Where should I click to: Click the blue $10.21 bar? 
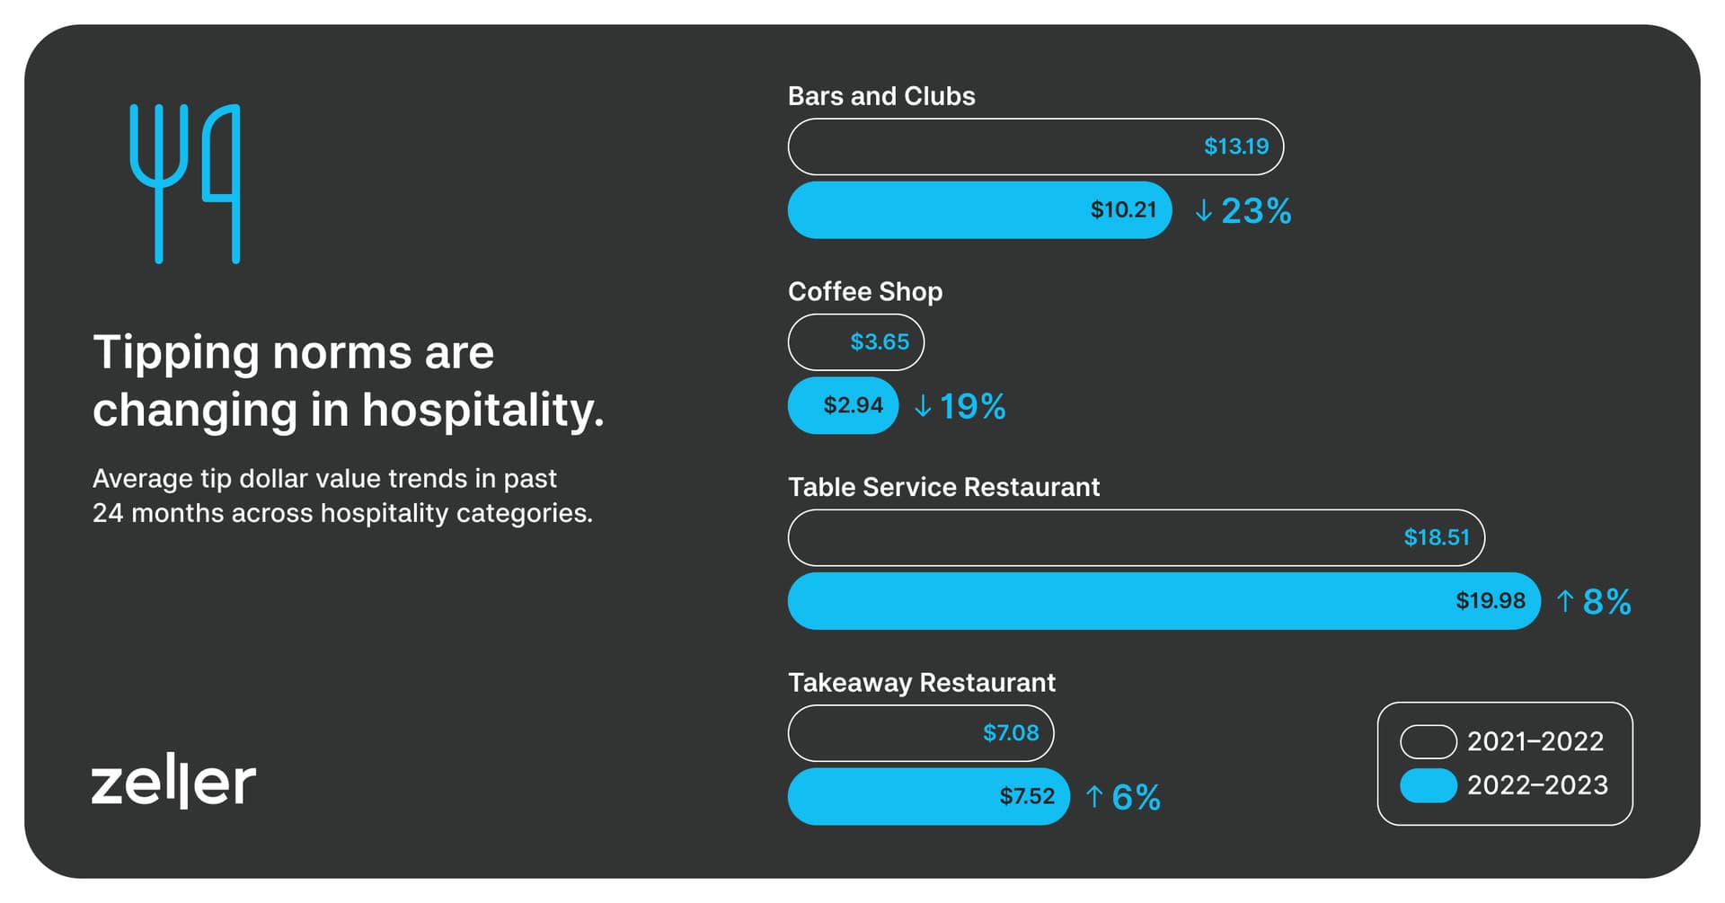click(979, 210)
